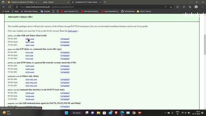Viewport: 206px width, 116px height.
Task: Show hidden system tray icons
Action: (165, 113)
